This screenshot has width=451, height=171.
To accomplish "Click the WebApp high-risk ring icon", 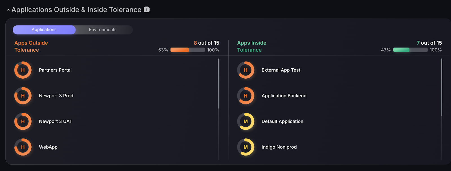I will (23, 147).
